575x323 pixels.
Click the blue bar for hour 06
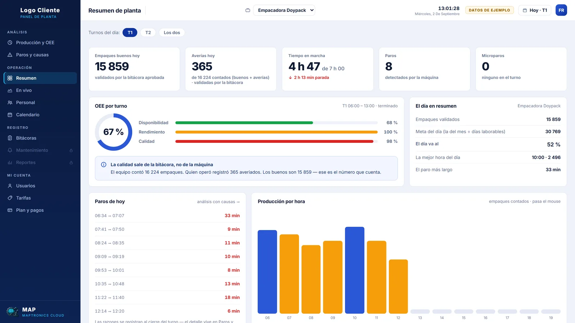(267, 272)
